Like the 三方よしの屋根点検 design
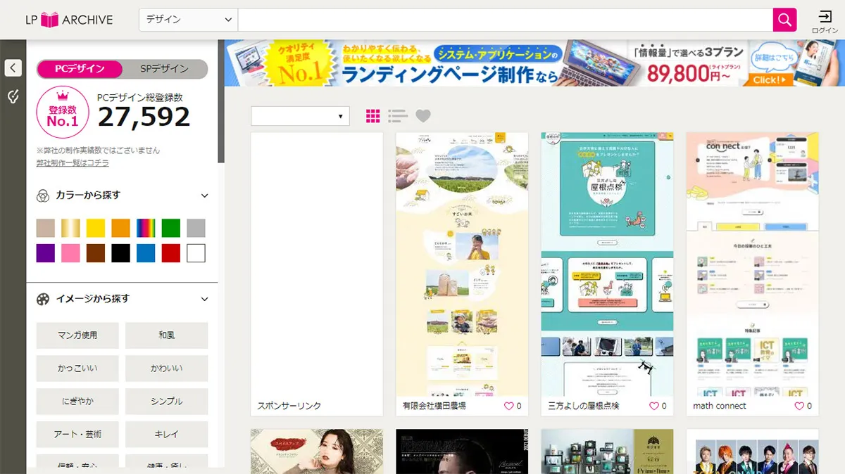Screen dimensions: 845x474 pyautogui.click(x=652, y=406)
